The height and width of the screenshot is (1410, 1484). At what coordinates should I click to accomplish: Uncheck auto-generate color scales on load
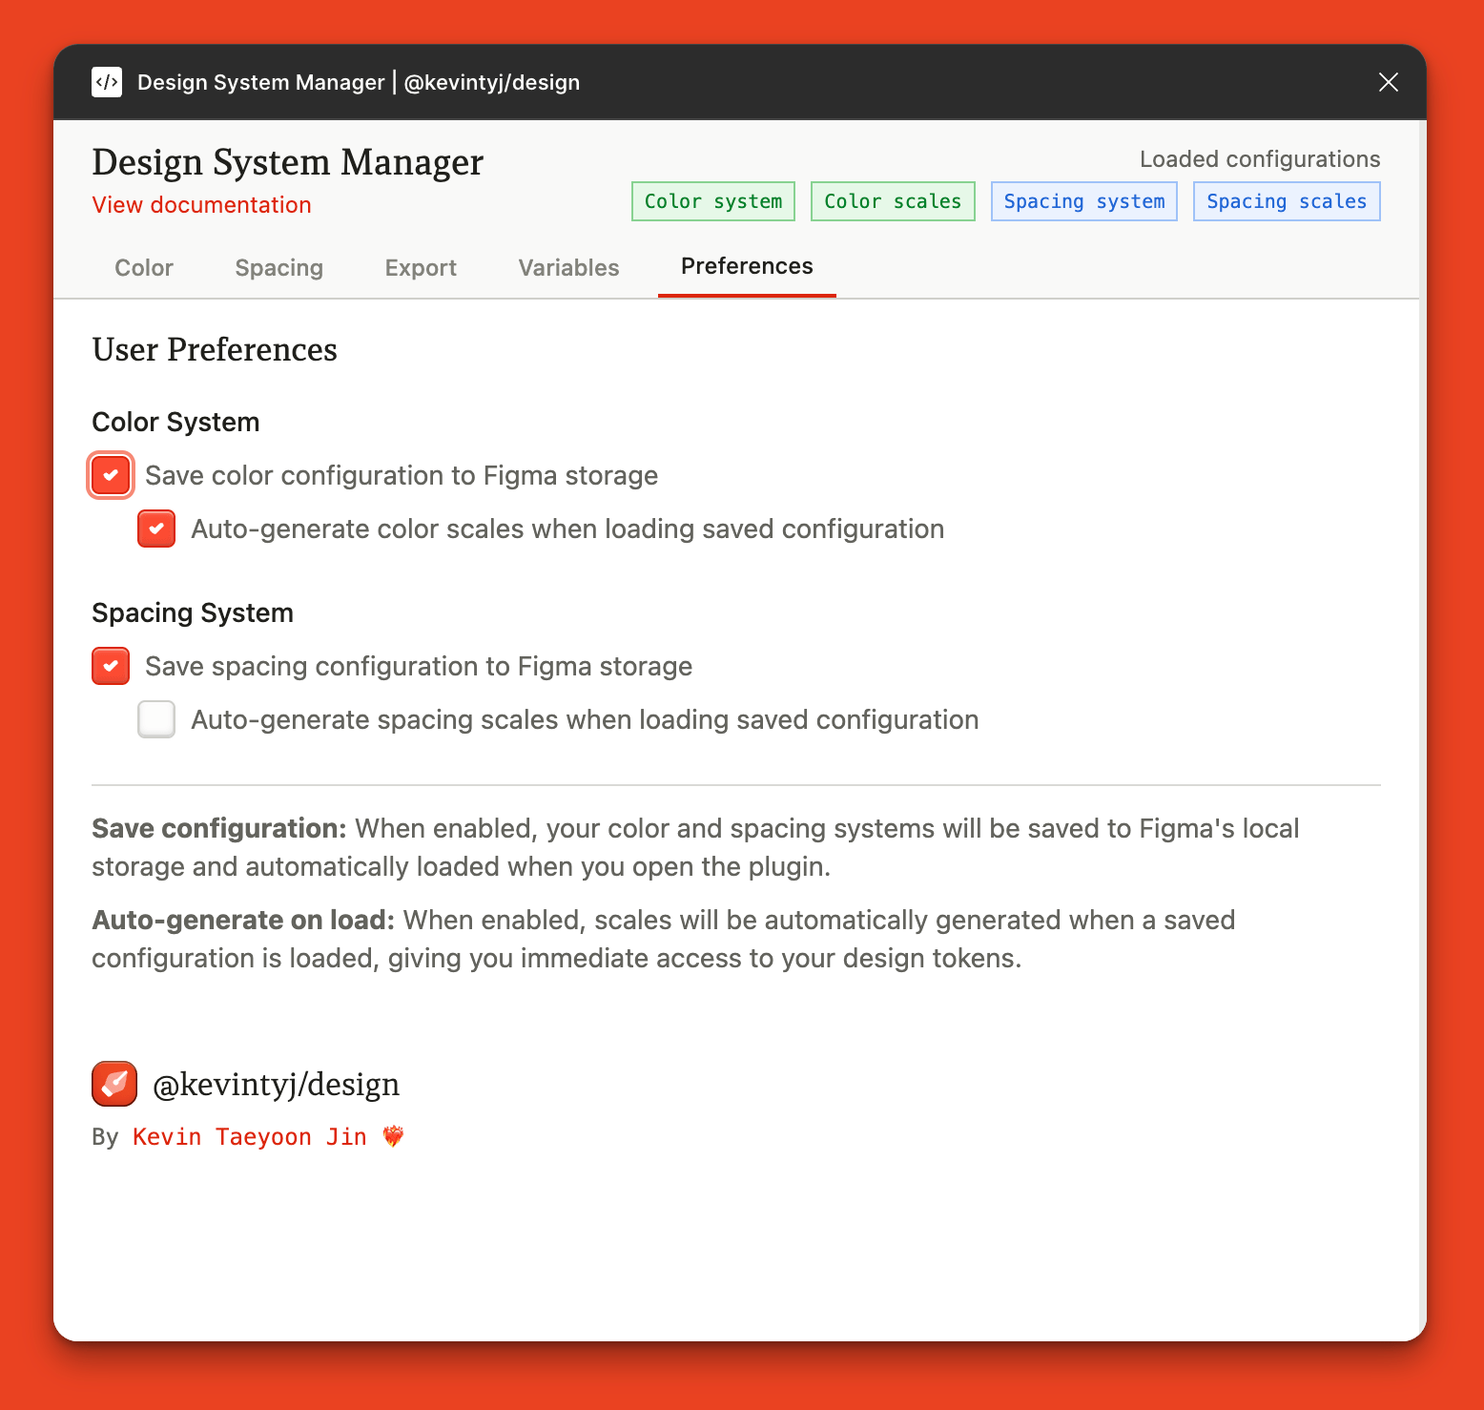156,529
